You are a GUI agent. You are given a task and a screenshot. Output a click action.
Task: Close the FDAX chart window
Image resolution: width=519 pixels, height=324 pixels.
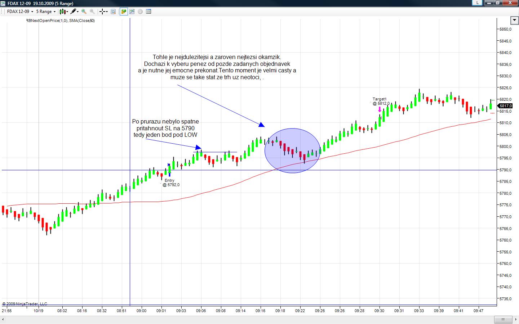coord(510,3)
